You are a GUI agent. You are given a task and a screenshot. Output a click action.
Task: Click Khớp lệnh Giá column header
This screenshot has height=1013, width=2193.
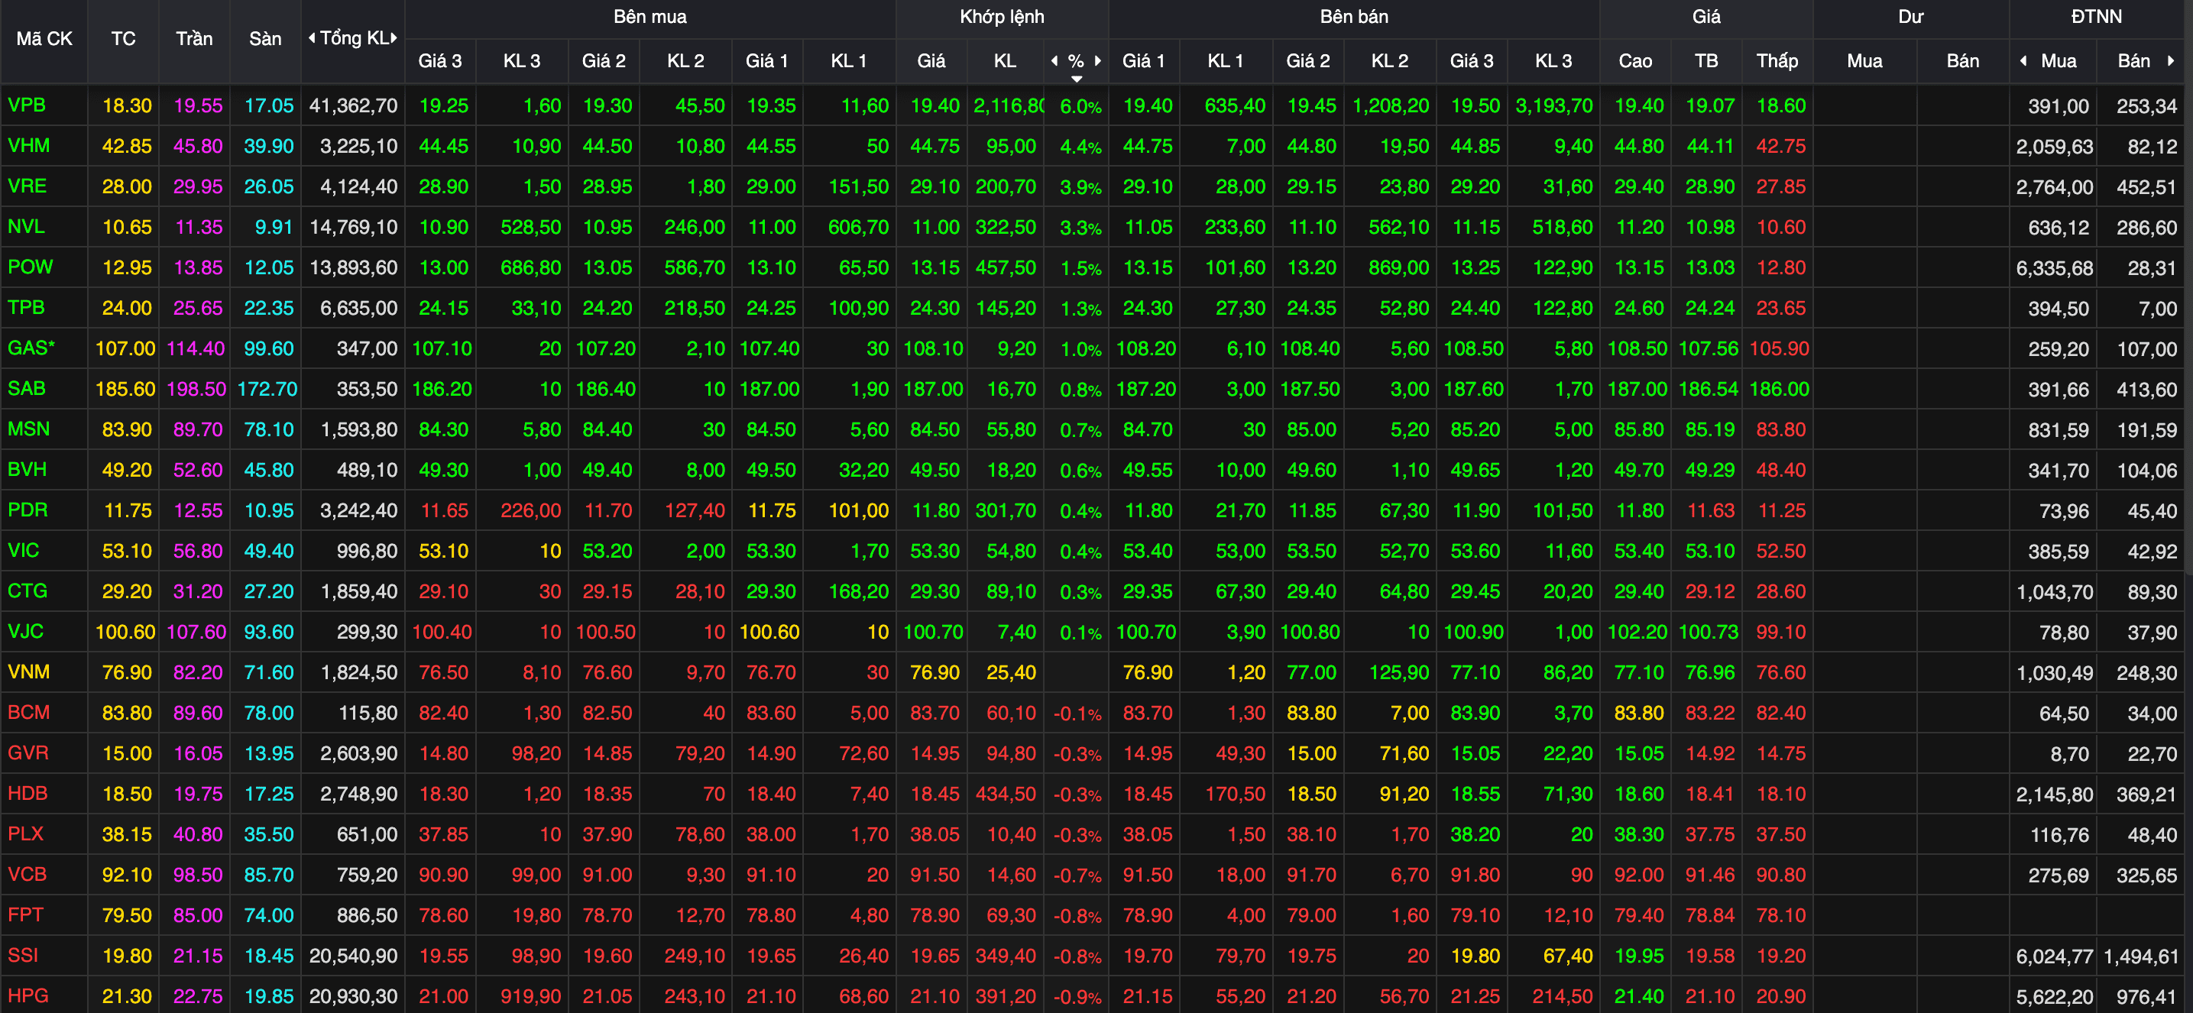coord(931,61)
